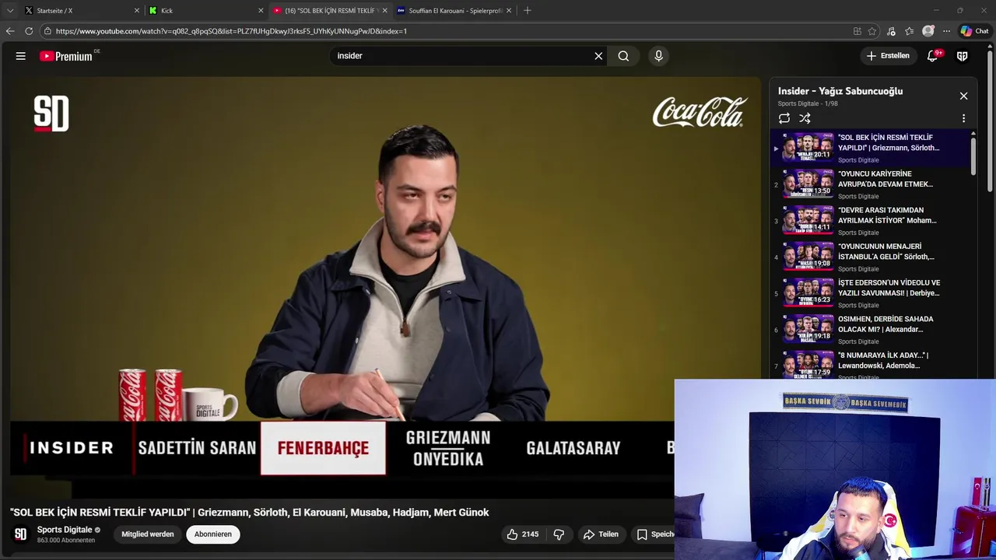Viewport: 996px width, 560px height.
Task: Play playlist video "DEVRE ARASI TAKIMDAN AYRILMAK"
Action: tap(871, 221)
